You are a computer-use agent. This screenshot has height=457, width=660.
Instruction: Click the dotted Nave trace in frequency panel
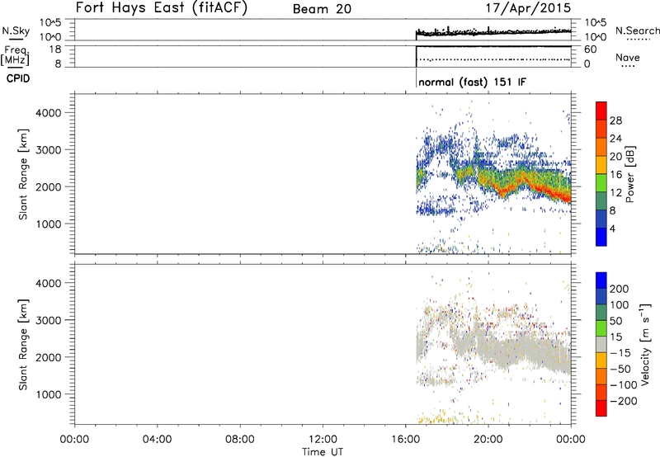[x=494, y=59]
